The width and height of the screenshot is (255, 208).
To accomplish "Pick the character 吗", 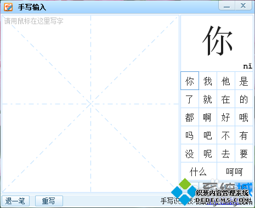I will 190,135.
